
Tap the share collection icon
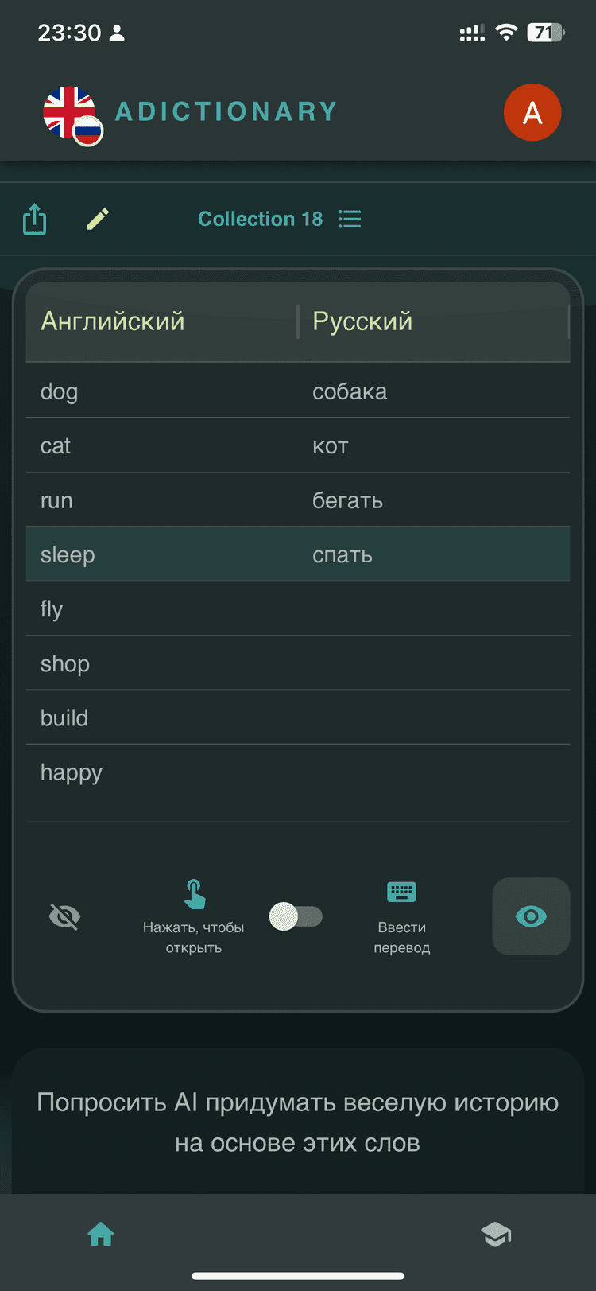pos(34,219)
